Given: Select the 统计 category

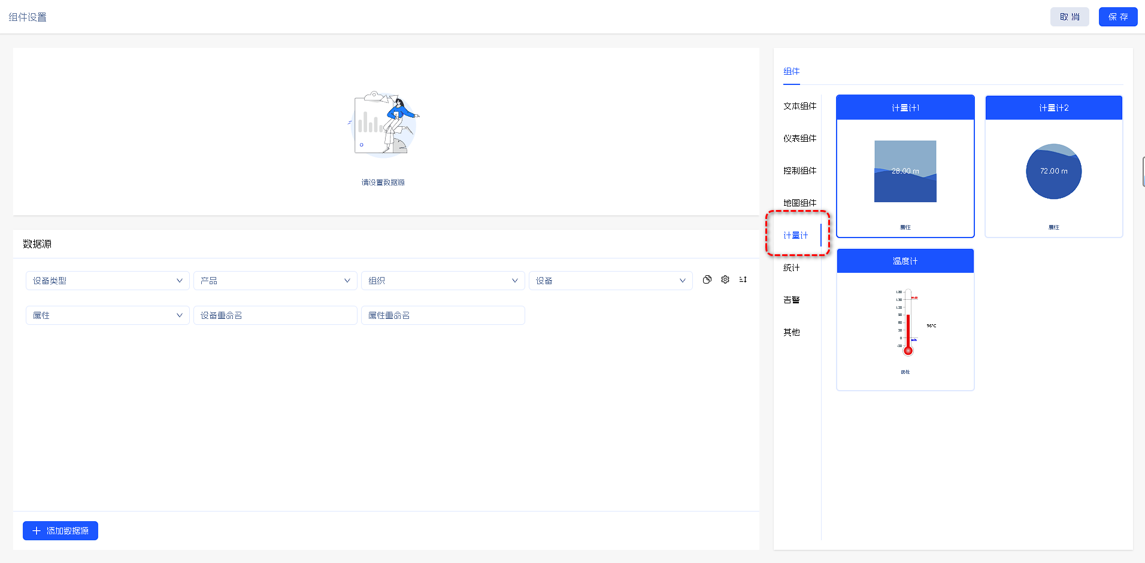Looking at the screenshot, I should coord(791,267).
